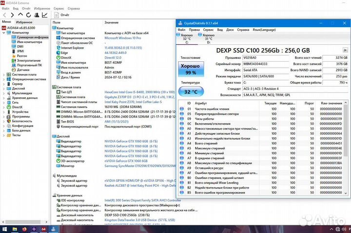Click the Хорошо 99 % health status button

click(191, 69)
